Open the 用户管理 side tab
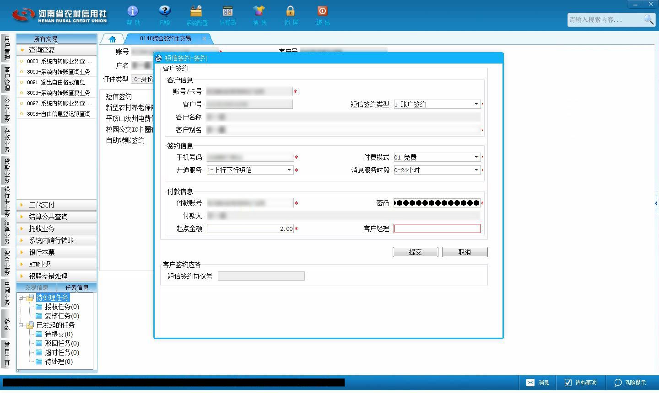 7,48
